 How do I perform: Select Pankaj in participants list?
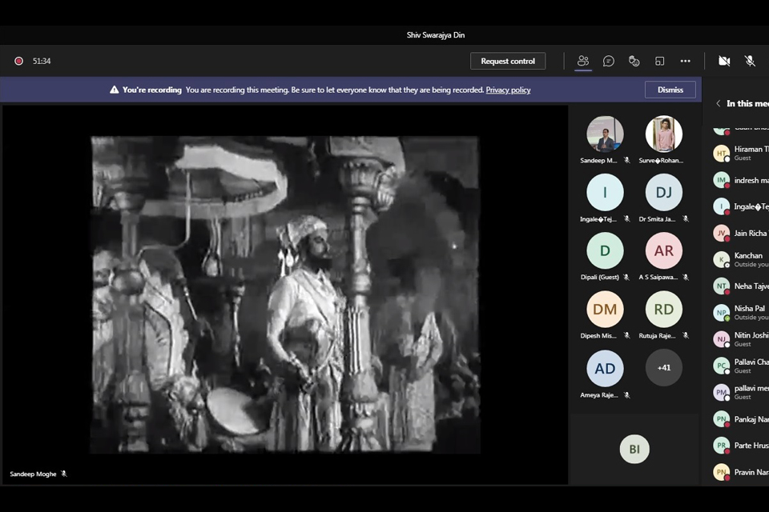pos(739,419)
